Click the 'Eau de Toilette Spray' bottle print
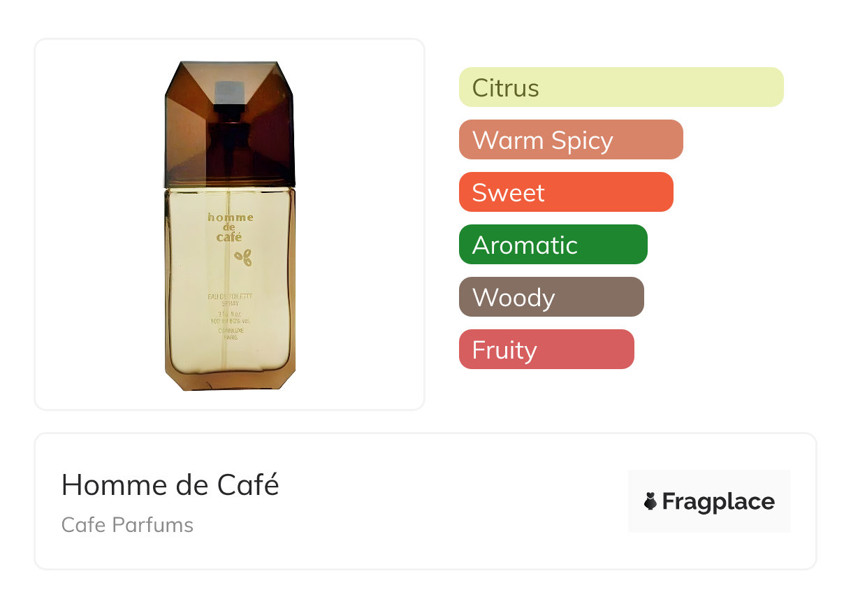Image resolution: width=851 pixels, height=604 pixels. click(x=230, y=301)
